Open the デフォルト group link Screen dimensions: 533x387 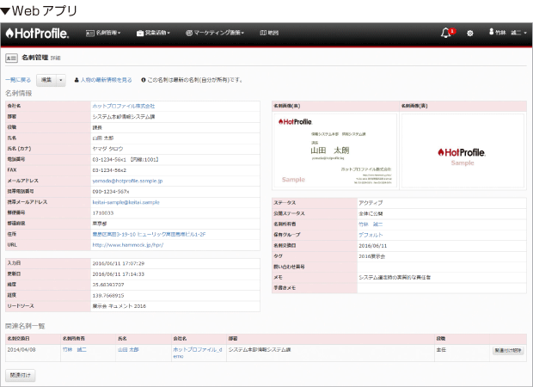[x=371, y=235]
